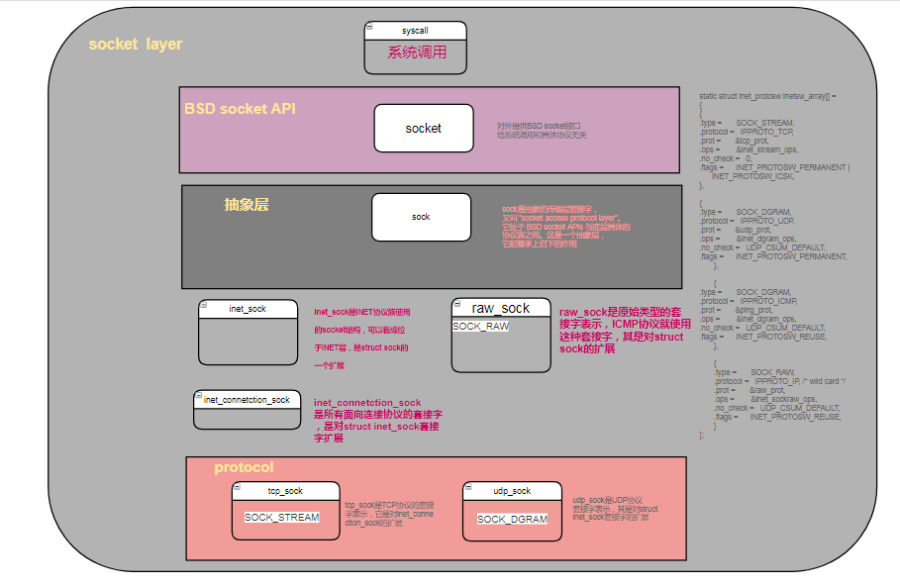Viewport: 900px width, 588px height.
Task: Click the 'protocol' heading
Action: click(x=244, y=467)
